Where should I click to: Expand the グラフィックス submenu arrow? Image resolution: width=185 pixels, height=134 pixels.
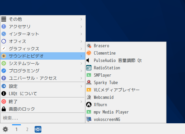(81, 49)
